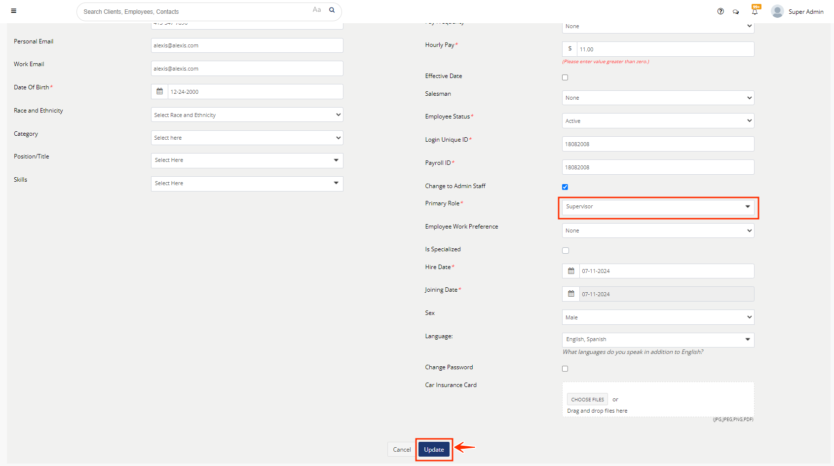Uncheck the Change to Admin Staff checkbox
The height and width of the screenshot is (466, 834).
point(565,187)
